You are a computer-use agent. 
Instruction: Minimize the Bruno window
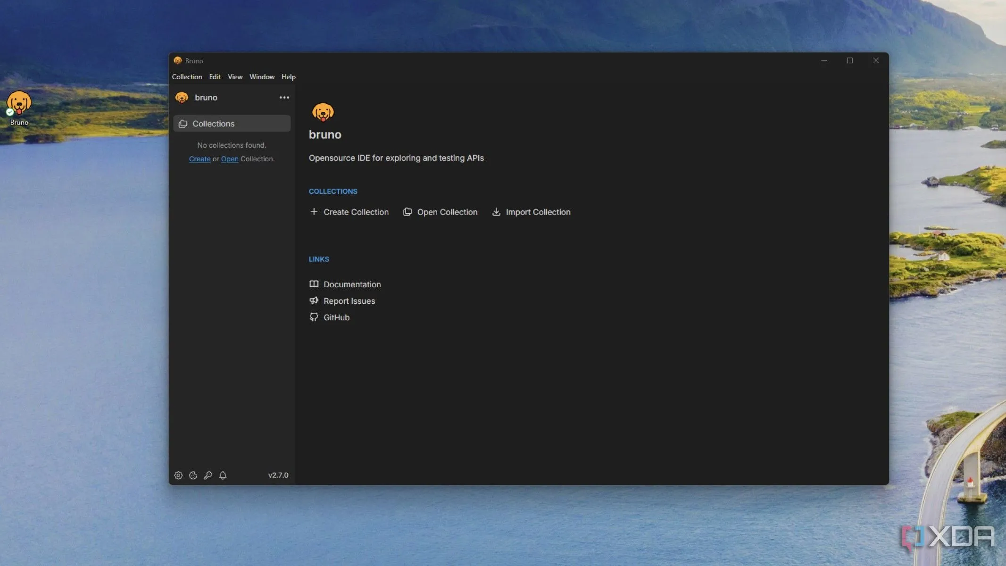pyautogui.click(x=824, y=61)
